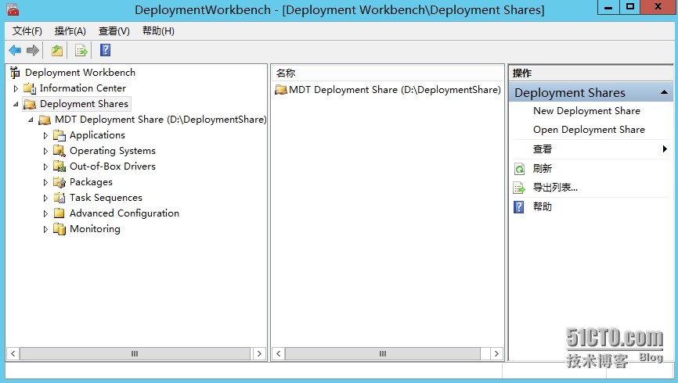
Task: Expand the Task Sequences node
Action: click(45, 198)
